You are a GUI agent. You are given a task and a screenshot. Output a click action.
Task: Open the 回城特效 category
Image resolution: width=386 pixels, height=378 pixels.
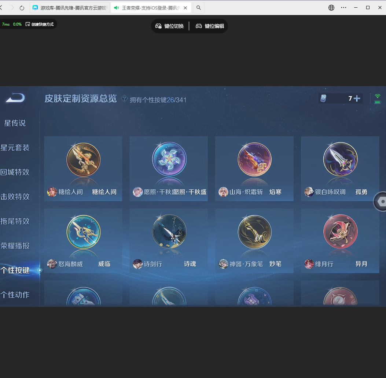[x=15, y=172]
